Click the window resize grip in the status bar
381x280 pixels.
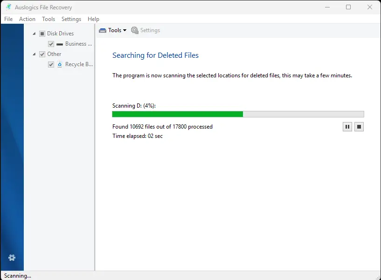(378, 277)
